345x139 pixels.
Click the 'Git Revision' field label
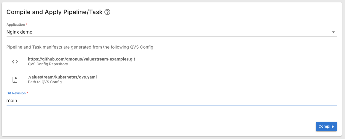(16, 93)
